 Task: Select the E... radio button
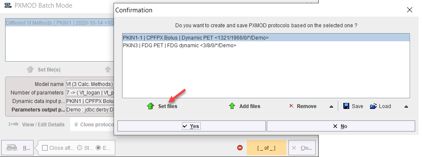click(98, 148)
